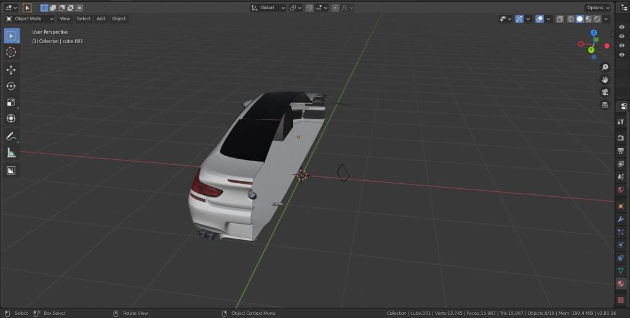Click the Object menu button
Viewport: 630px width, 318px height.
(x=119, y=18)
